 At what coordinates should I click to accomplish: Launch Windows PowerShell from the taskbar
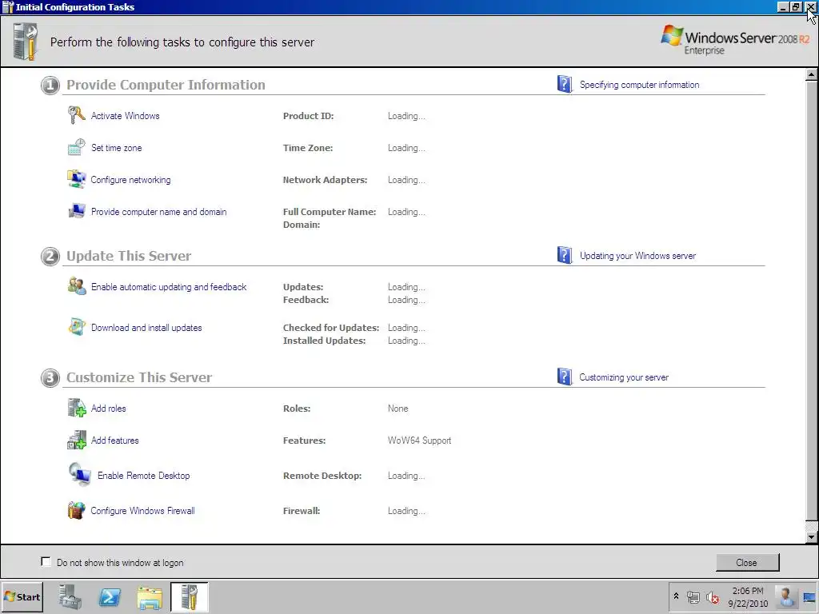point(110,596)
